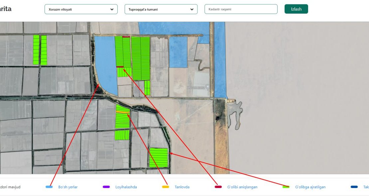
Task: Open the Xorazm viloyati region dropdown
Action: [x=81, y=9]
